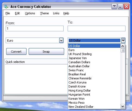Select Korean Won in the list
The width and height of the screenshot is (132, 111).
(94, 99)
